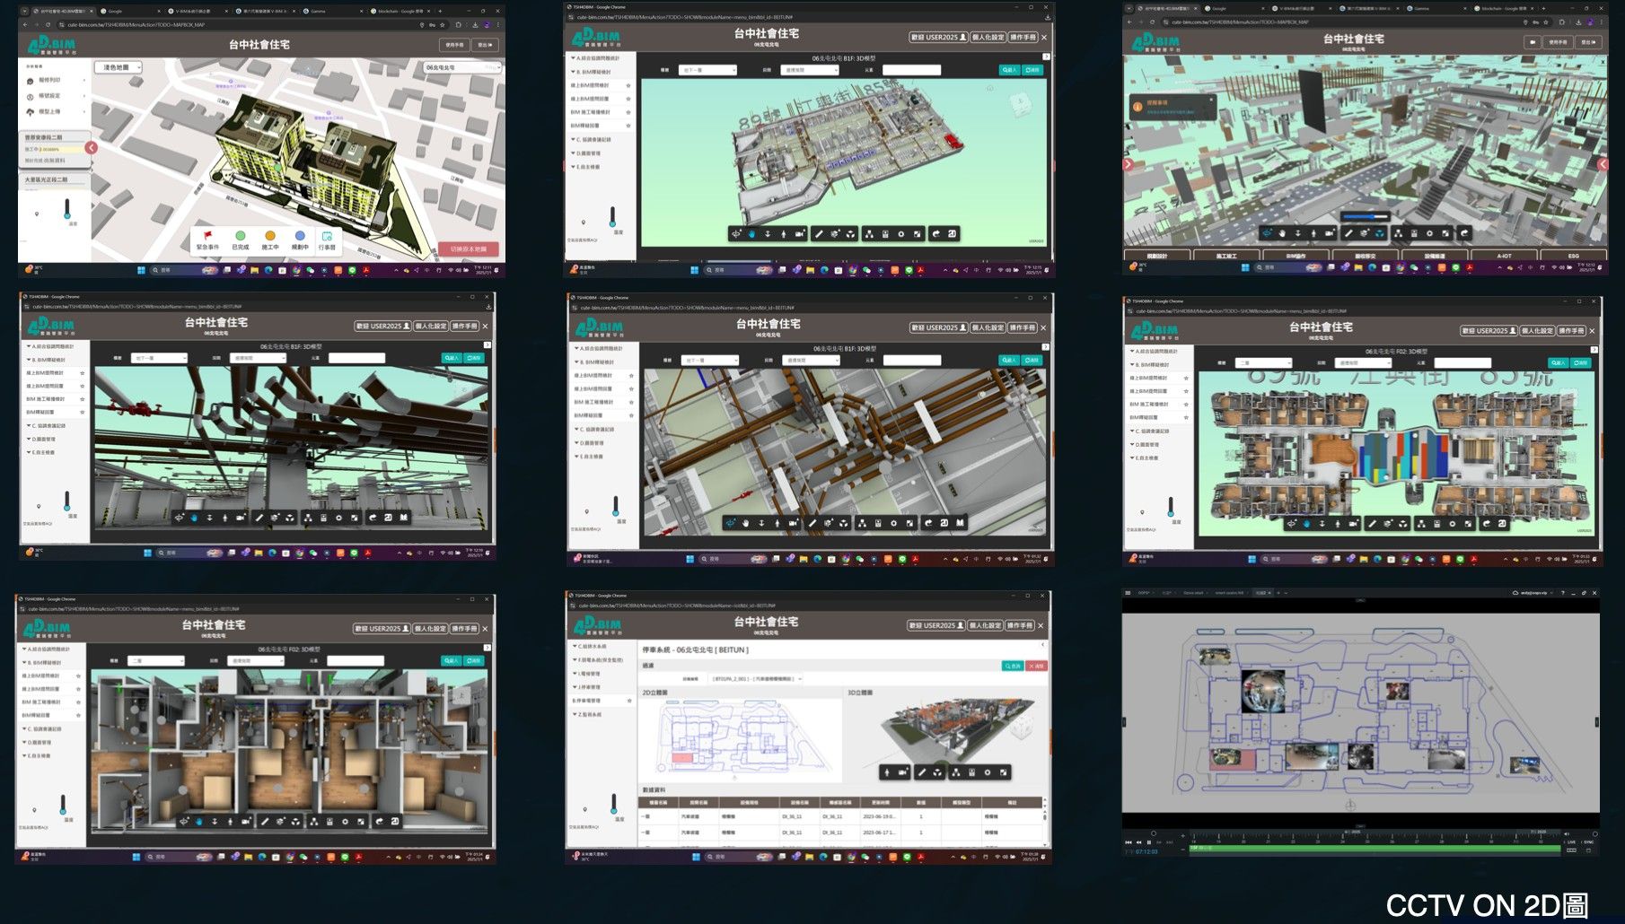This screenshot has height=924, width=1625.
Task: Open the floor dropdown in B1F overview window
Action: click(707, 70)
